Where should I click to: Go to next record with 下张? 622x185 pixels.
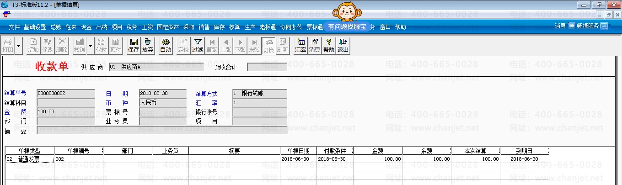[x=240, y=45]
